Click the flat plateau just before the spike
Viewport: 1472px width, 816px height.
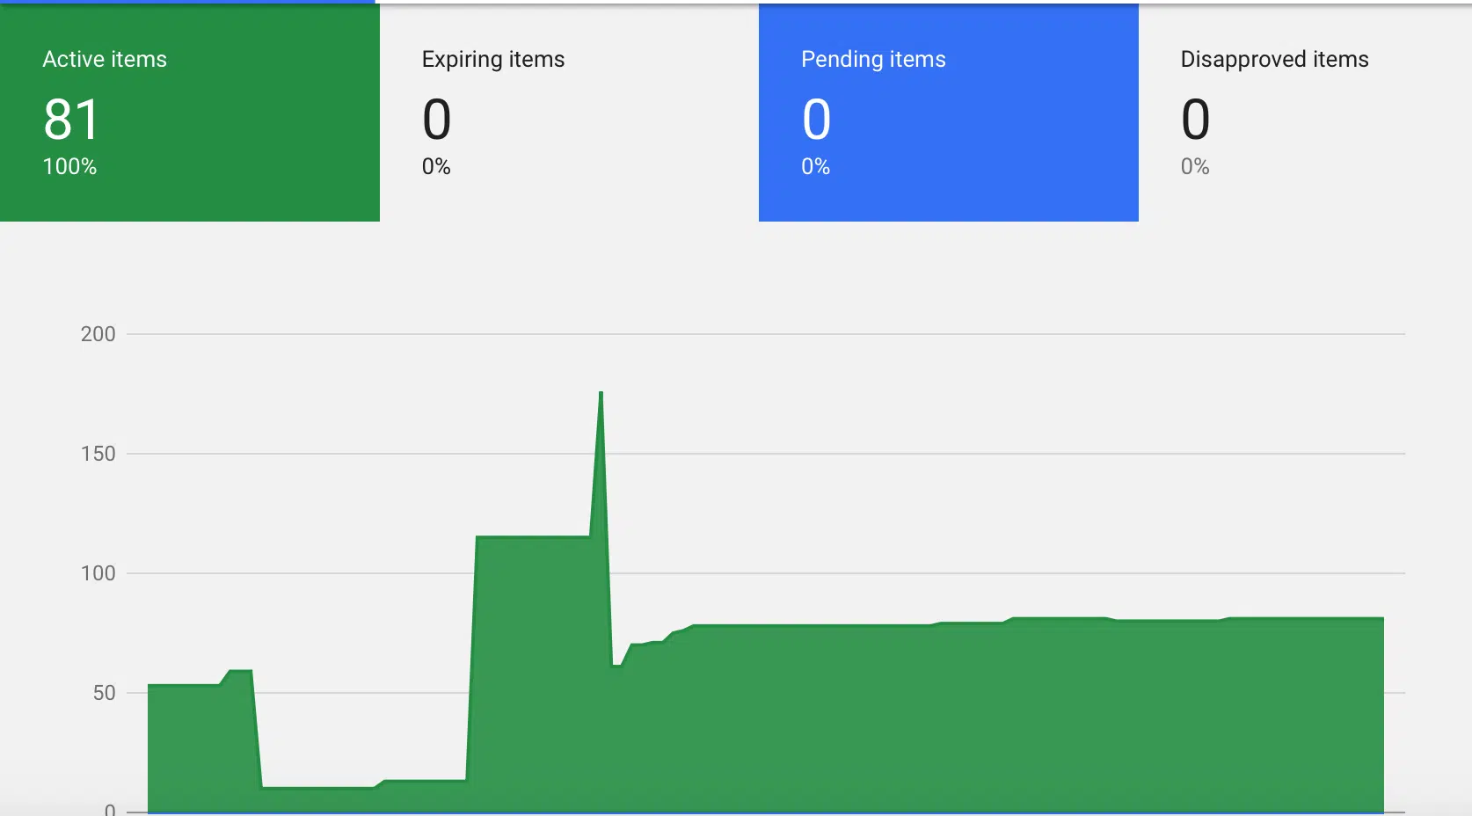coord(533,536)
